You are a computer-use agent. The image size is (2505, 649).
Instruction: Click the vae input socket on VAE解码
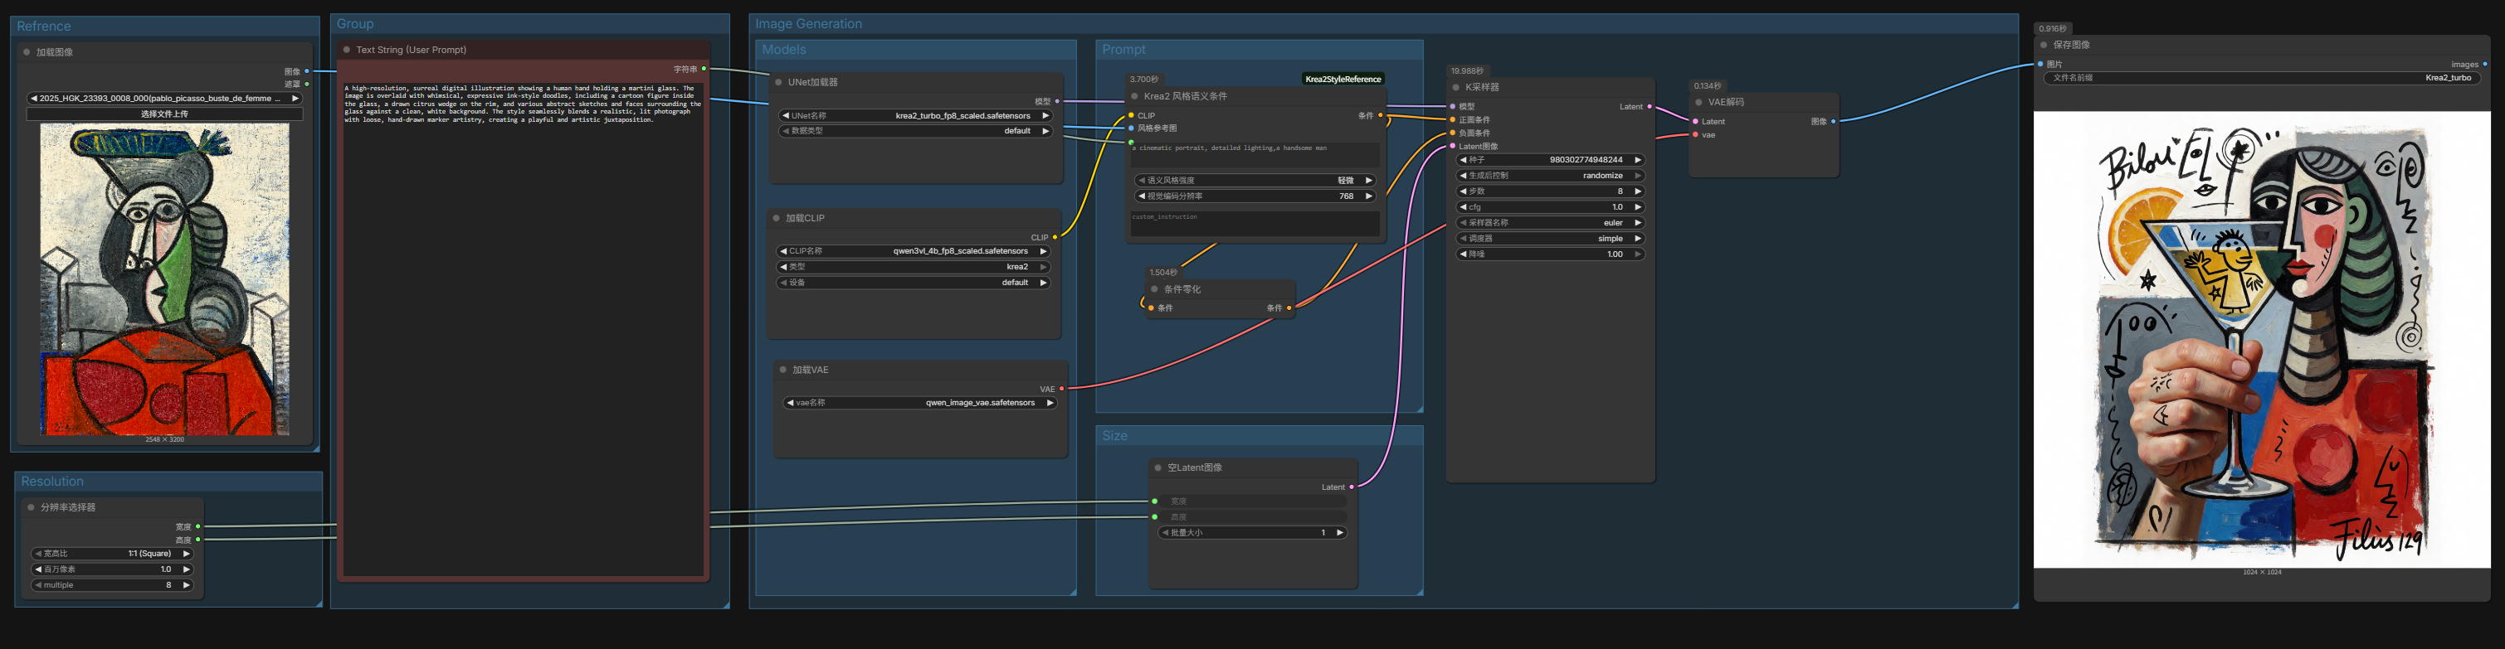1696,135
